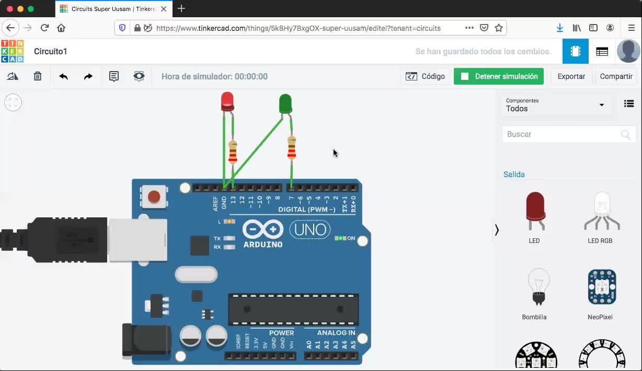Image resolution: width=642 pixels, height=371 pixels.
Task: Click the Tinkercad logo
Action: pos(12,51)
